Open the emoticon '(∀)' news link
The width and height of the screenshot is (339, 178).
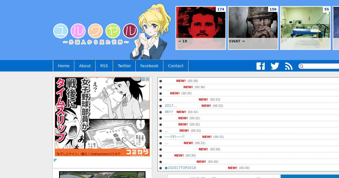(175, 137)
